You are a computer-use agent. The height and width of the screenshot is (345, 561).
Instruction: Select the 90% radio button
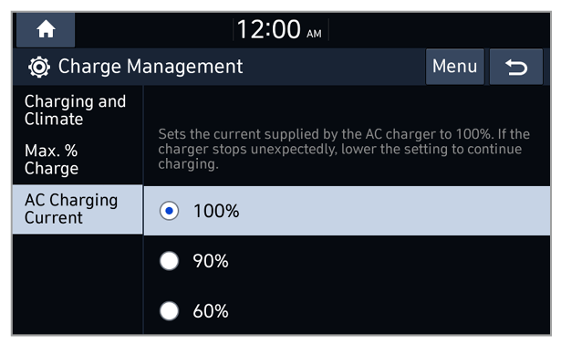[169, 260]
